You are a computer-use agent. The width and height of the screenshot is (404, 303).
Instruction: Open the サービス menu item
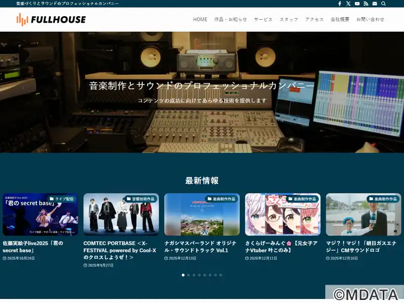coord(263,20)
